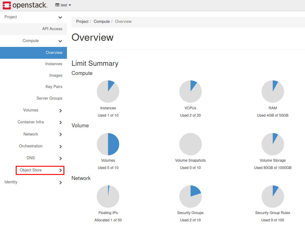Click the project list icon beside test
Screen dimensions: 305x229
57,5
